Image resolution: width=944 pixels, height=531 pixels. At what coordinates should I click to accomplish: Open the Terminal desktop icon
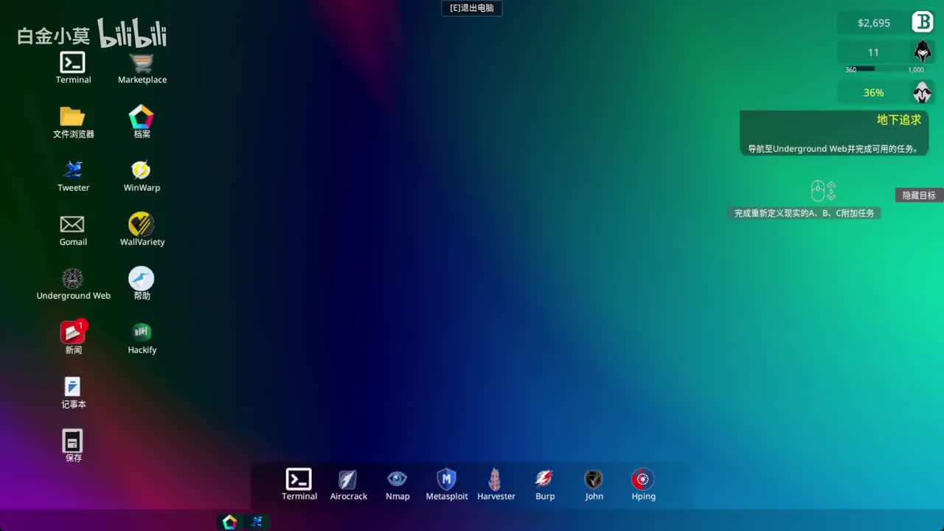72,63
